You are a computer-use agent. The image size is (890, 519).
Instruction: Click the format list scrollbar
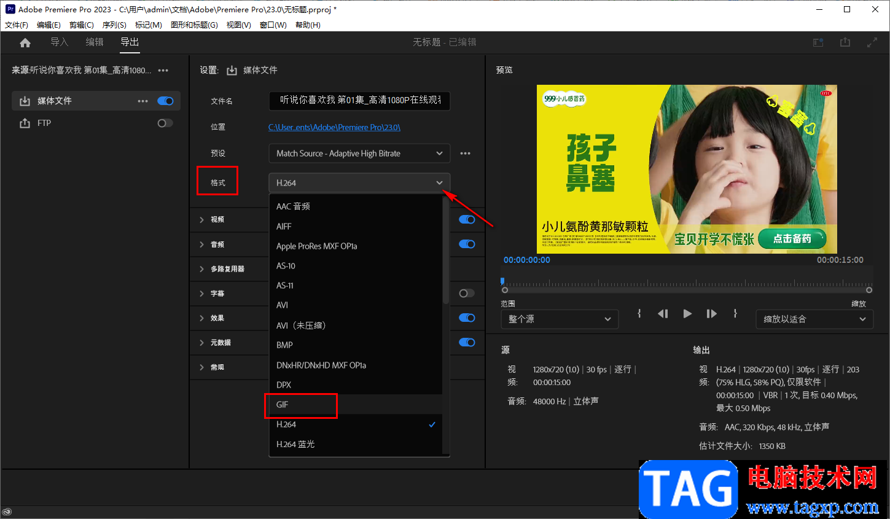pos(446,251)
